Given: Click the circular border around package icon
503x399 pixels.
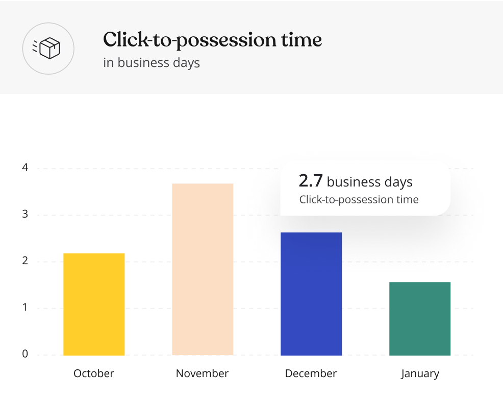Looking at the screenshot, I should (48, 49).
